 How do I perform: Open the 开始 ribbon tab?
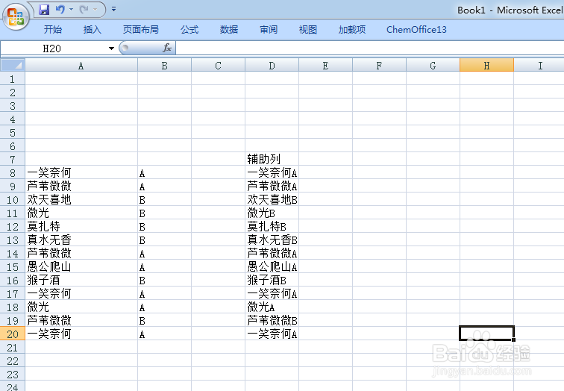point(53,30)
